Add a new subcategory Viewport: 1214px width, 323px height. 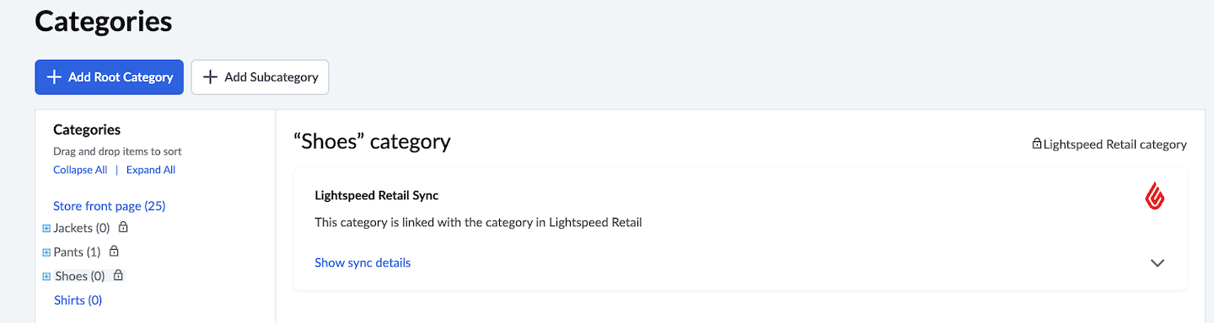click(260, 77)
